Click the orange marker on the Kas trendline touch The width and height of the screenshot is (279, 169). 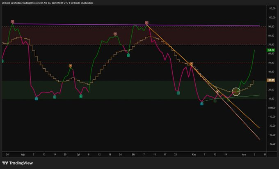click(x=192, y=63)
